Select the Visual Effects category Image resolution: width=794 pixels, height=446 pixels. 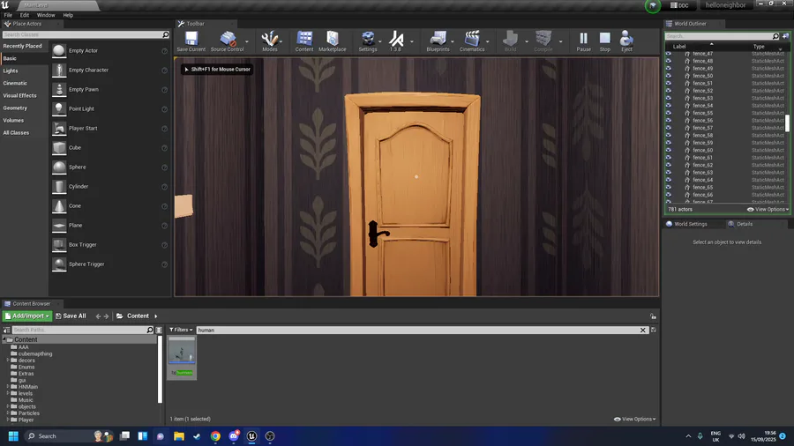pos(19,95)
